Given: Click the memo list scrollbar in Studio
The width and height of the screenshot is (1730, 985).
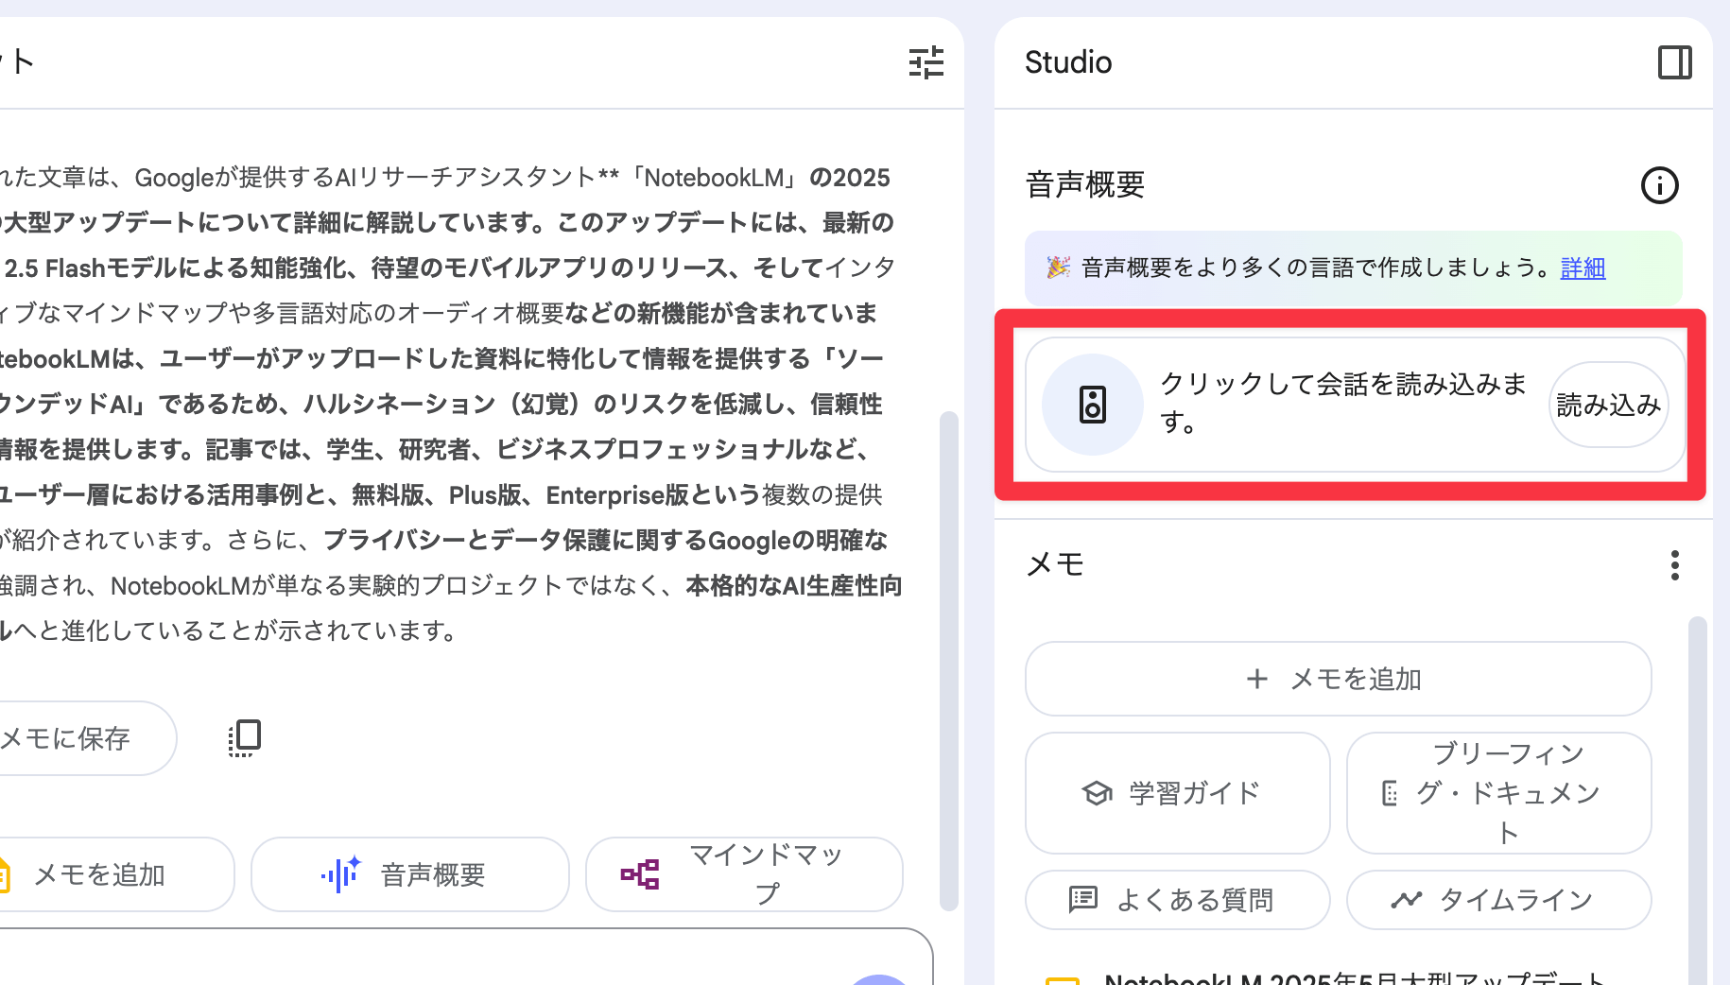Looking at the screenshot, I should 1697,804.
